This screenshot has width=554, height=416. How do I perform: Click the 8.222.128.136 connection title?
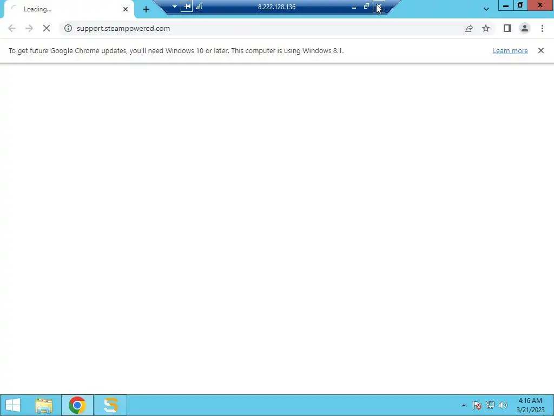276,6
